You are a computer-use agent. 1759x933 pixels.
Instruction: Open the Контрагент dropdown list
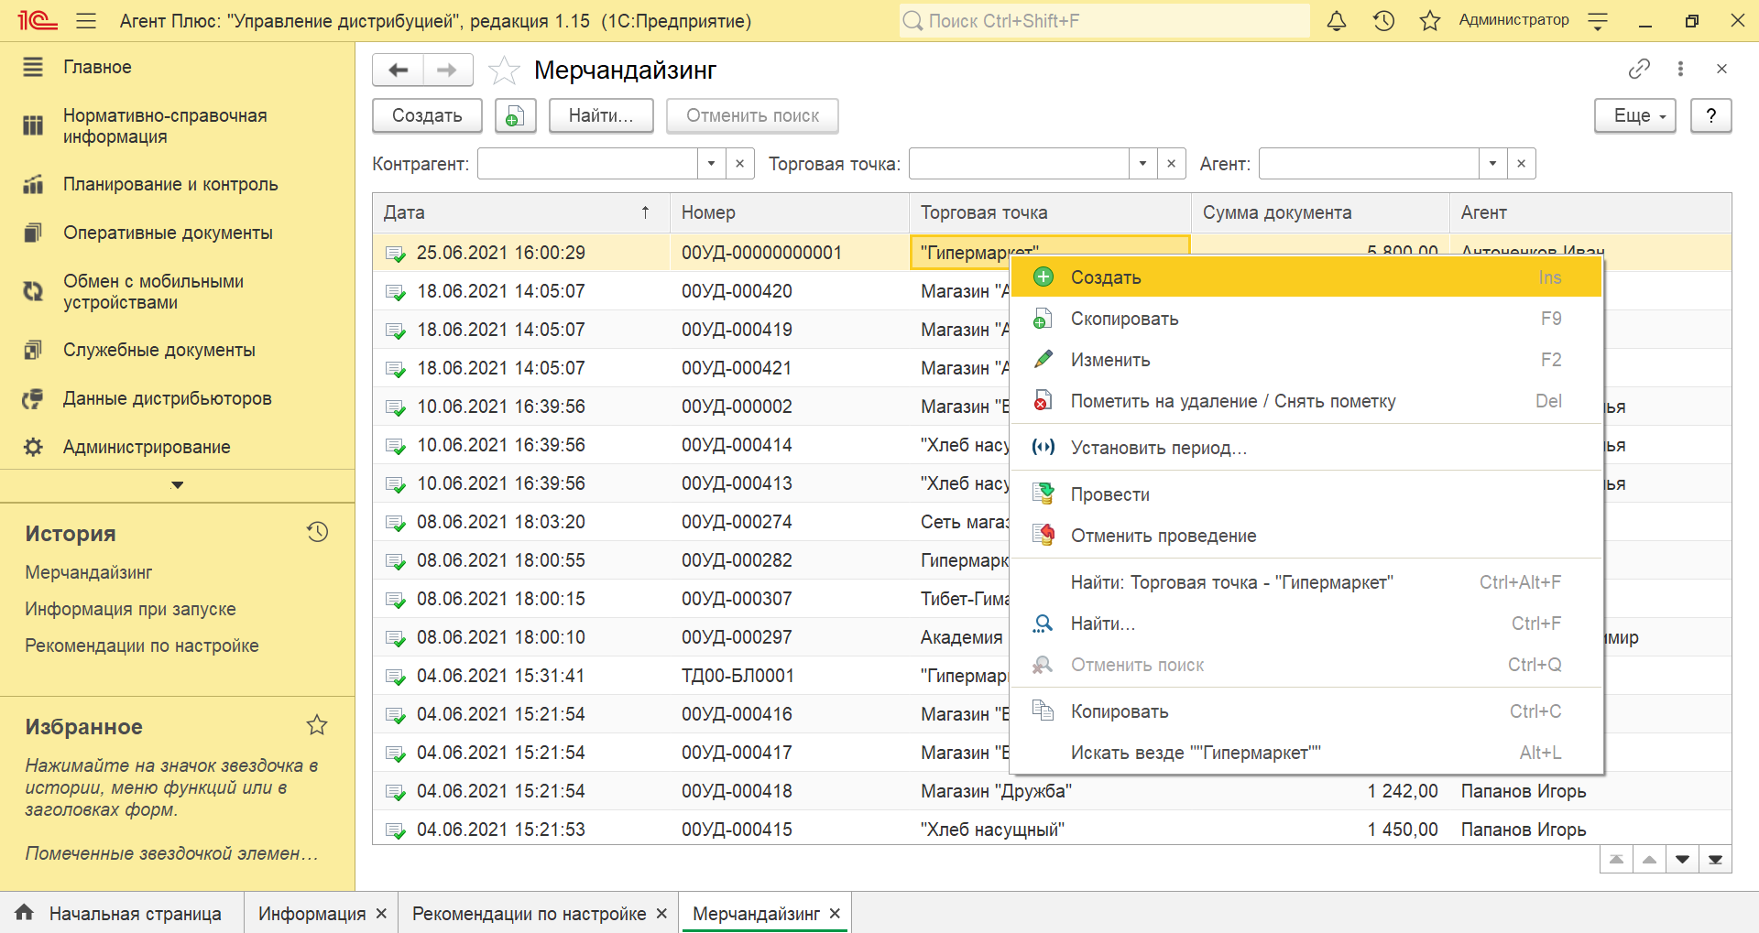click(711, 164)
